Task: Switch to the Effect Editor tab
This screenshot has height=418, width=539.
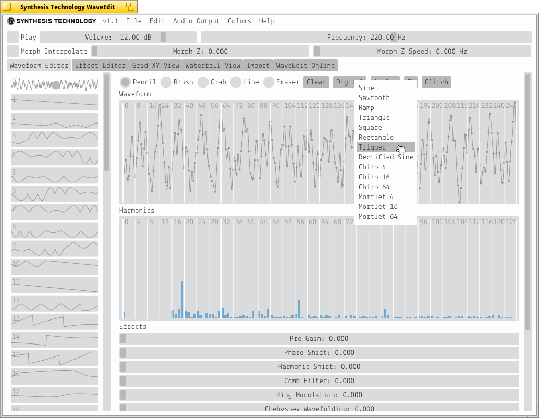Action: (101, 65)
